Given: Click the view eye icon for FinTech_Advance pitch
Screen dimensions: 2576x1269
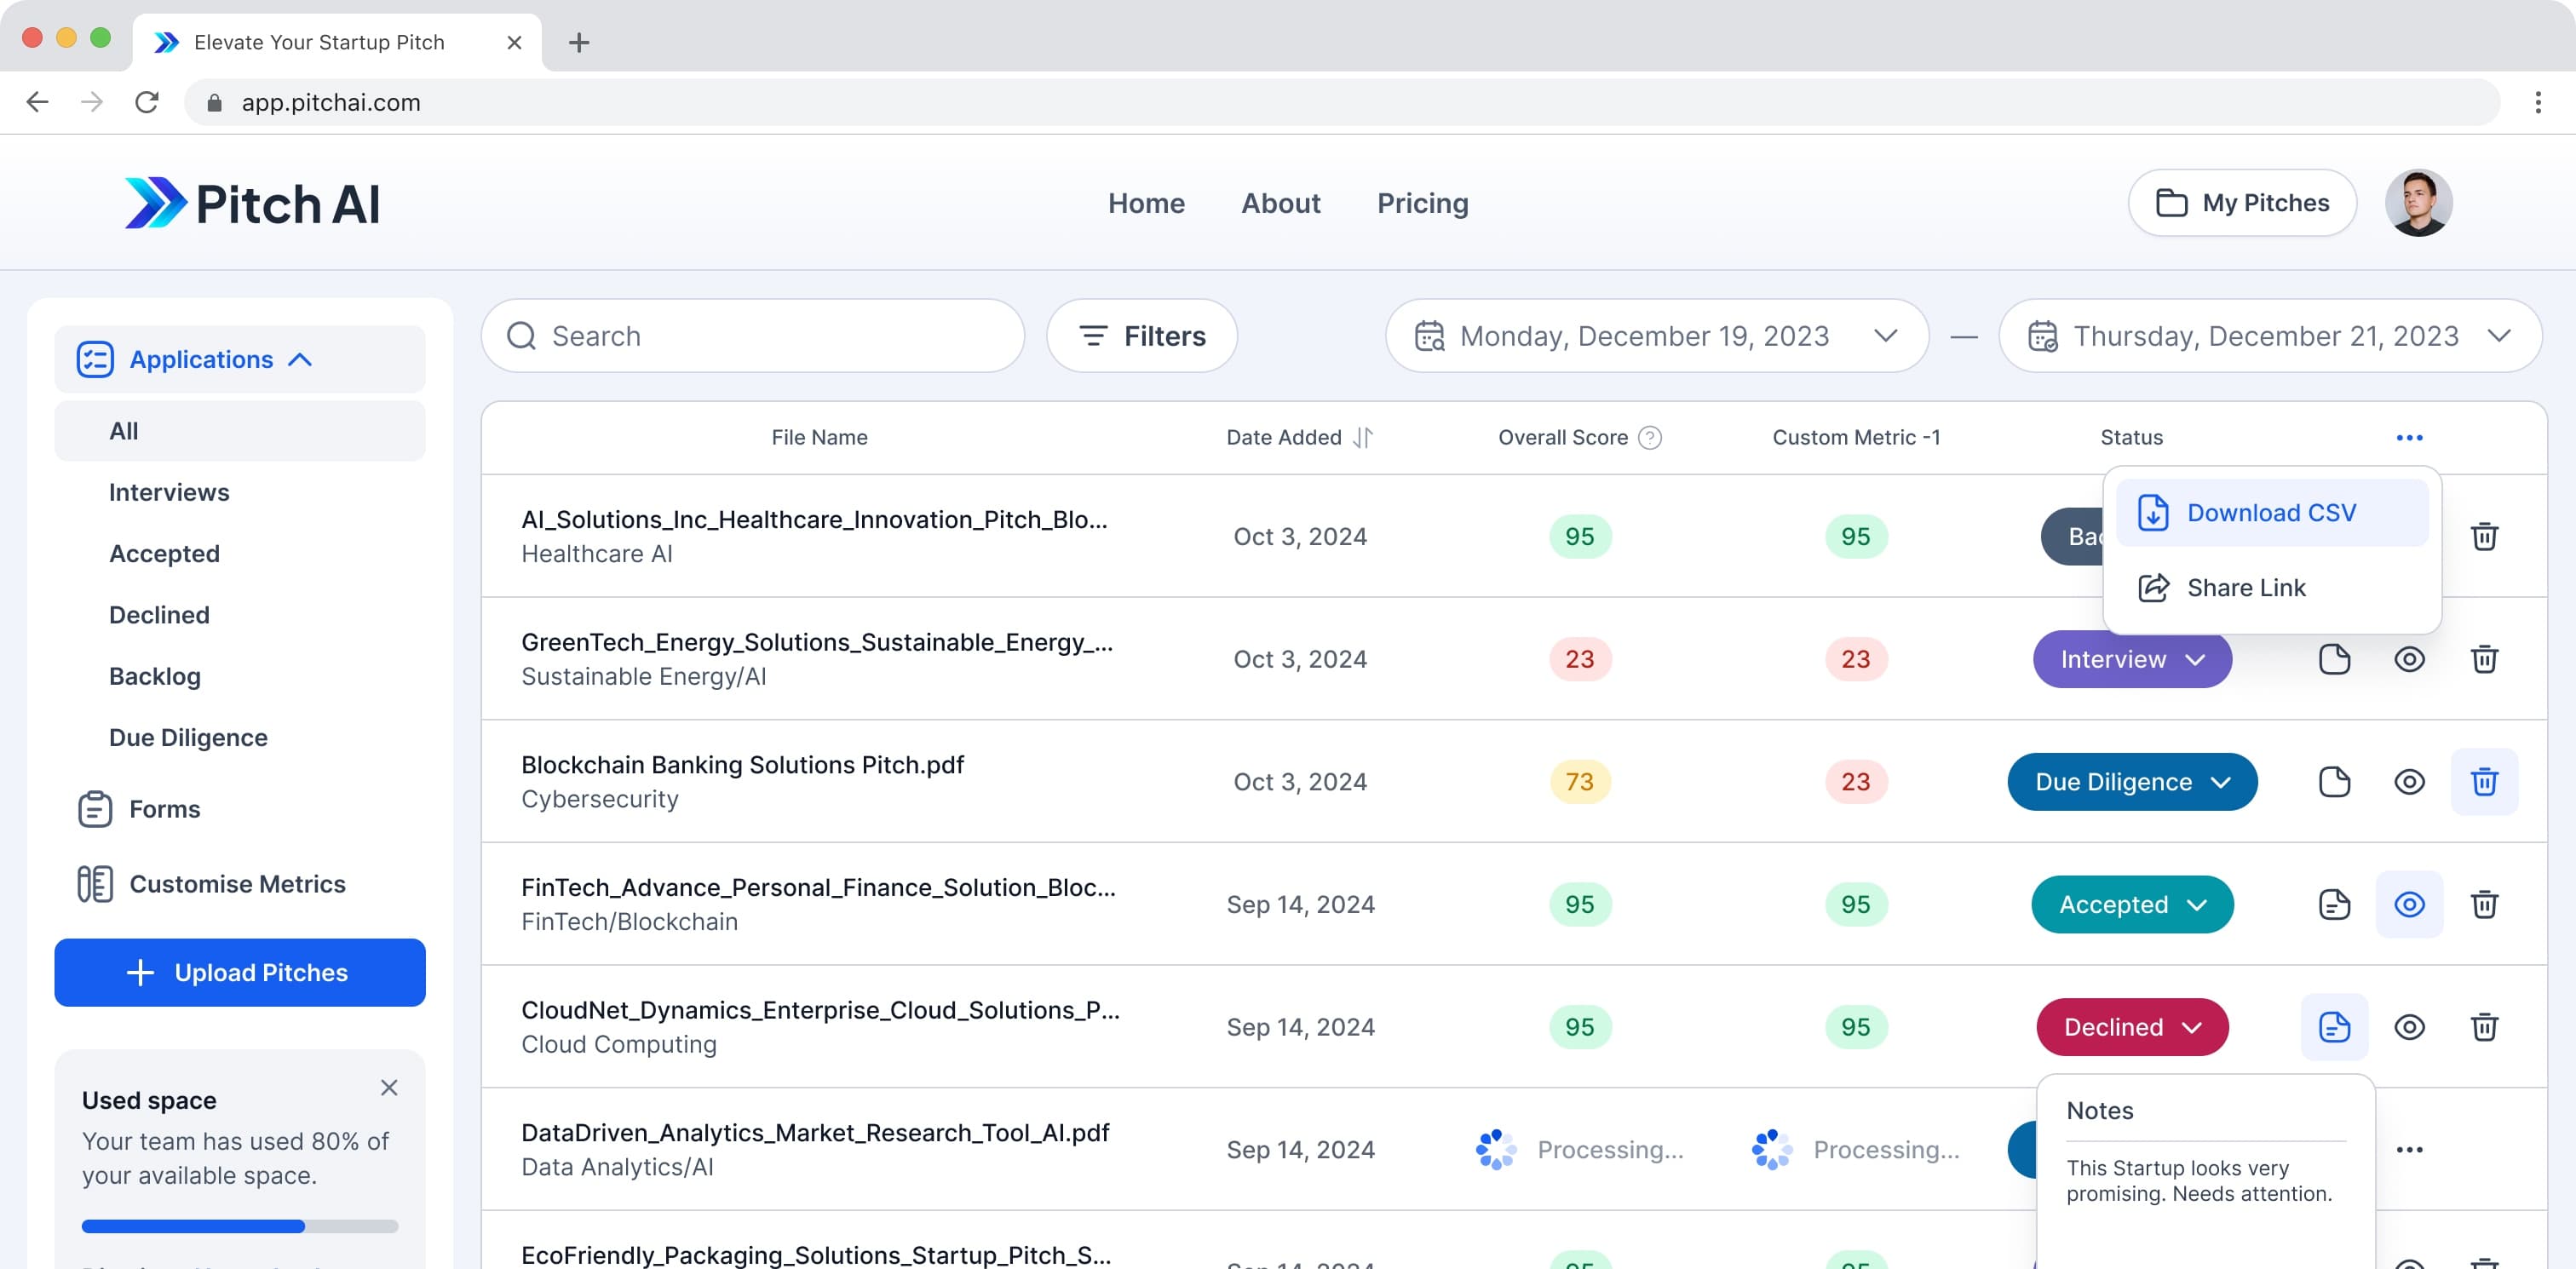Looking at the screenshot, I should click(2408, 904).
